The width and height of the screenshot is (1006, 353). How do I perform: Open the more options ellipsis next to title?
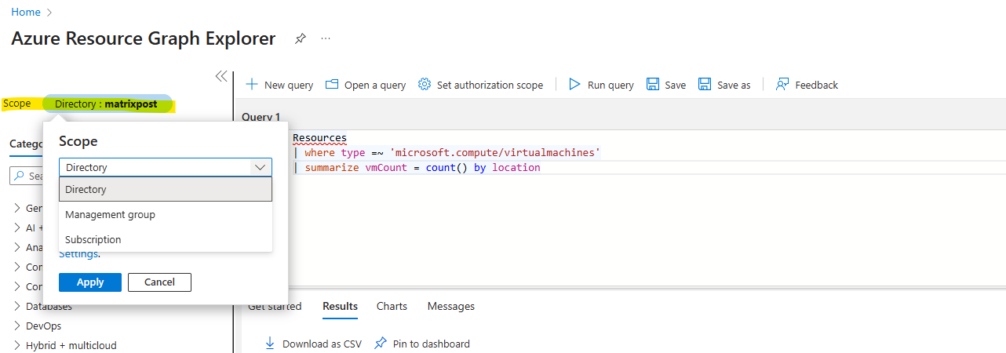(326, 38)
